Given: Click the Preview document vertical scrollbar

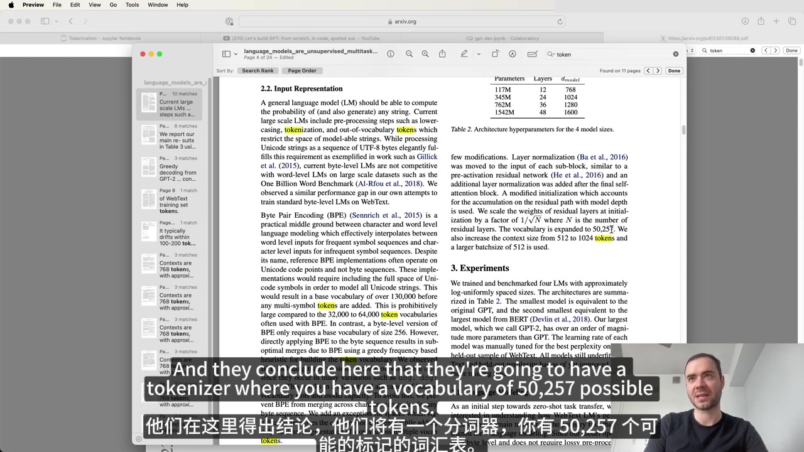Looking at the screenshot, I should tap(683, 130).
